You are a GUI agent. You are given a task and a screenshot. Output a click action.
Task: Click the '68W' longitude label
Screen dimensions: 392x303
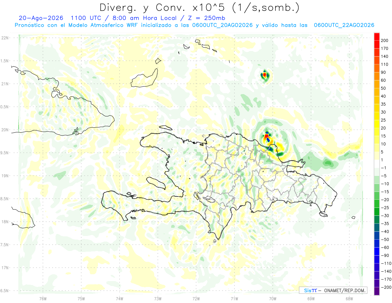(349, 299)
